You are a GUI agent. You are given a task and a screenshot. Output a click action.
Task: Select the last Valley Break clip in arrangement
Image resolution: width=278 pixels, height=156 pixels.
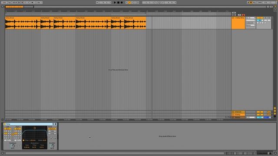(x=135, y=23)
